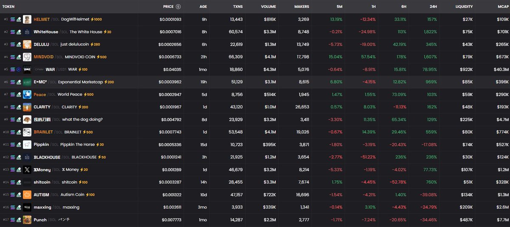Click the pump DEX icon in maxxing row
This screenshot has height=227, width=510.
[19, 207]
